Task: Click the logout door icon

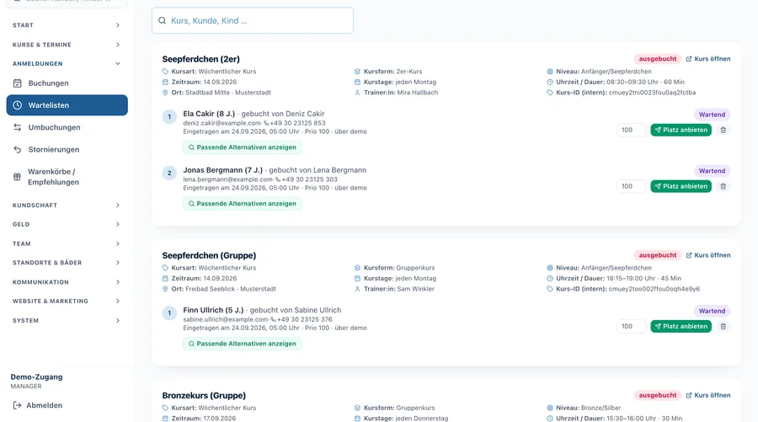Action: click(17, 405)
